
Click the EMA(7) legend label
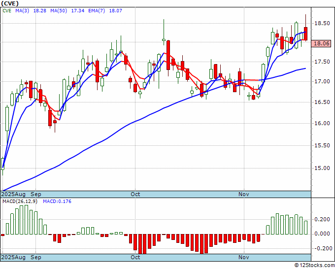[x=97, y=11]
